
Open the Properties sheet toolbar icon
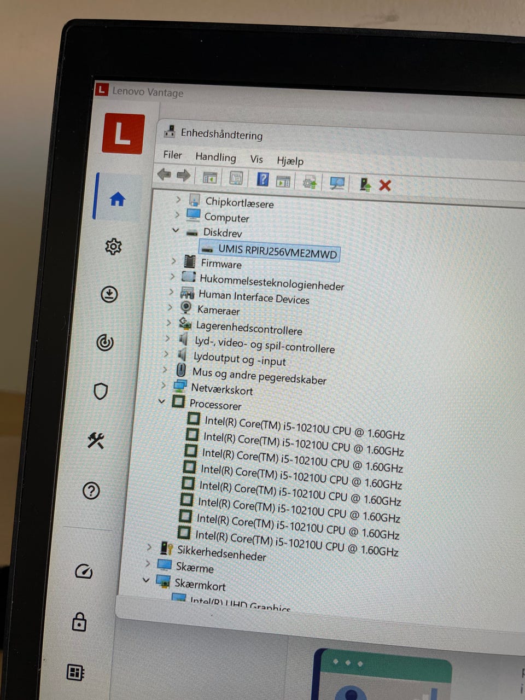tap(236, 178)
